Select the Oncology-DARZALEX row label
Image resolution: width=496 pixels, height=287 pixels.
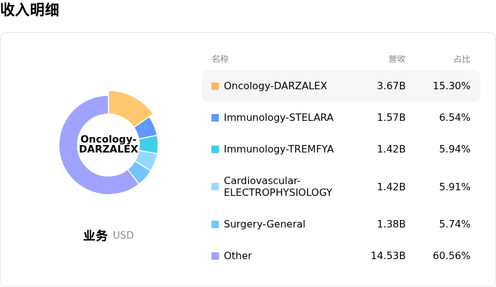pyautogui.click(x=275, y=86)
